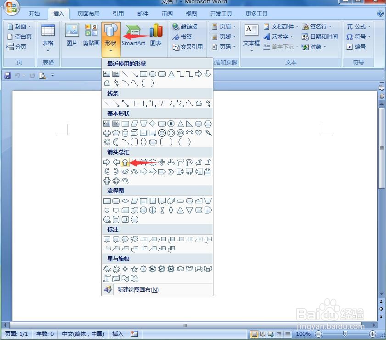Click the Office button logo
The height and width of the screenshot is (340, 386).
(11, 7)
